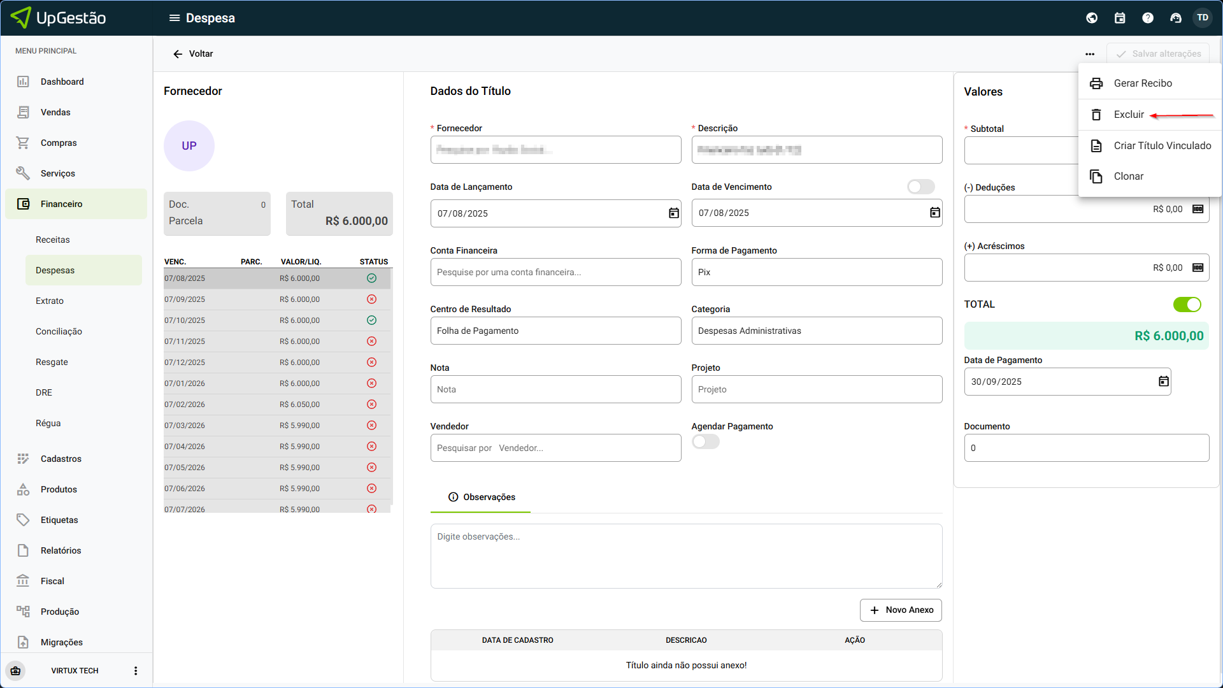Select Excluir from the options menu

point(1129,115)
